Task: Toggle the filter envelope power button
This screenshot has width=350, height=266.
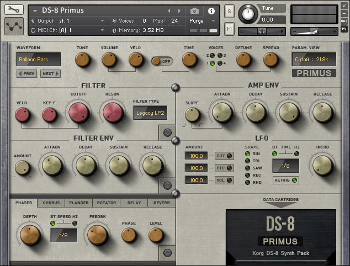Action: click(167, 185)
